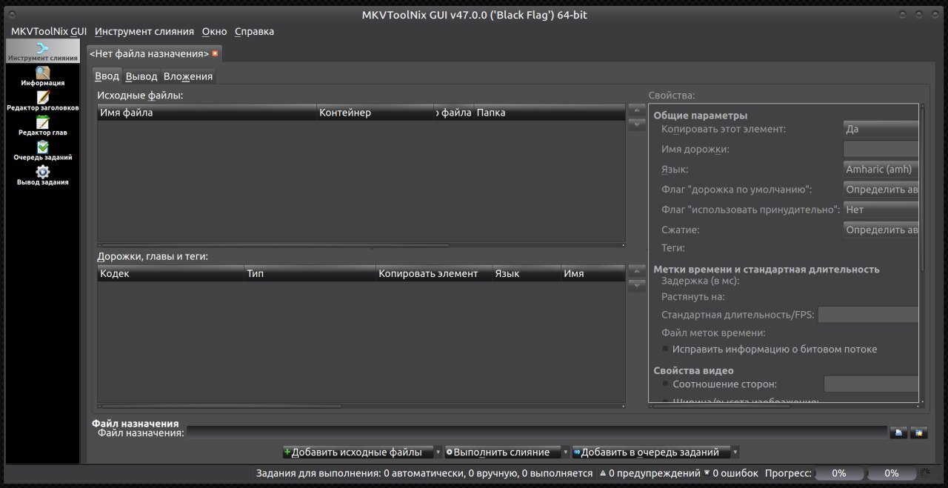Click the errors icon in status bar
The height and width of the screenshot is (488, 948).
click(707, 473)
